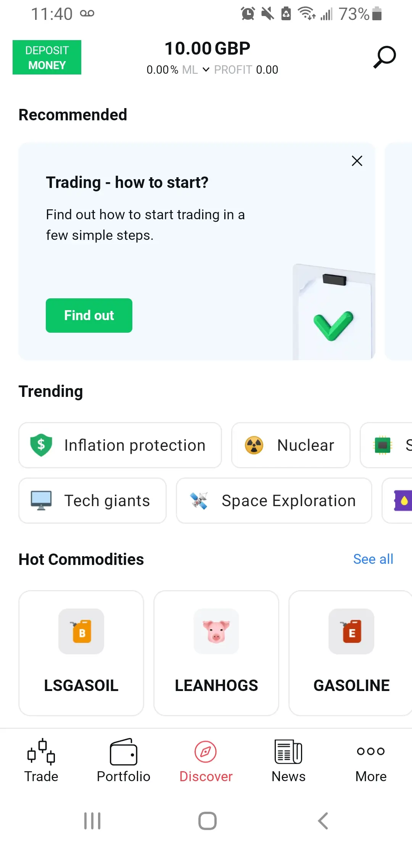Open the More menu tab
Screen dimensions: 412x848
point(371,760)
